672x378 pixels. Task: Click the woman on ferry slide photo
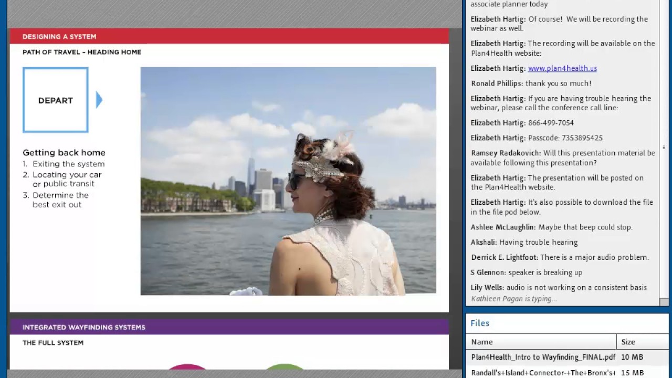pyautogui.click(x=288, y=181)
